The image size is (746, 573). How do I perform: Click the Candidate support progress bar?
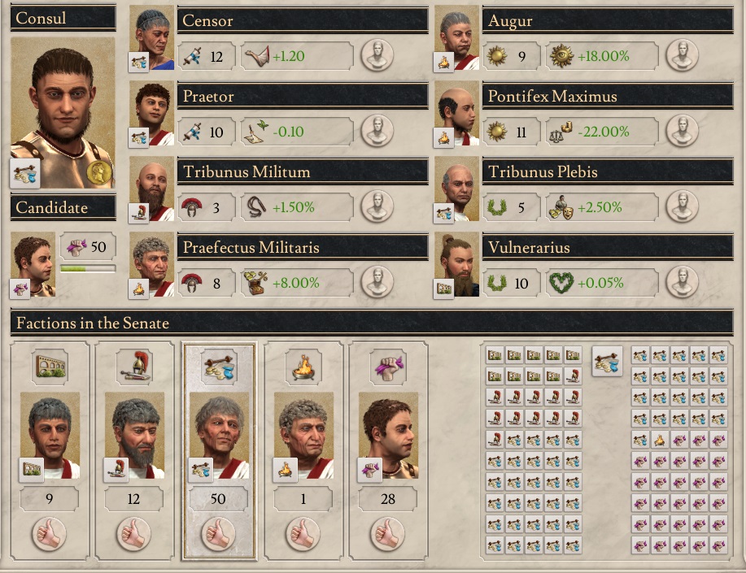(88, 269)
